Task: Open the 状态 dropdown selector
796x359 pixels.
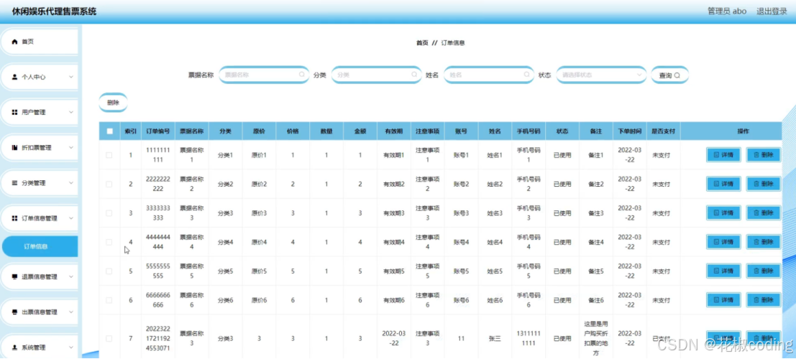Action: pyautogui.click(x=602, y=75)
